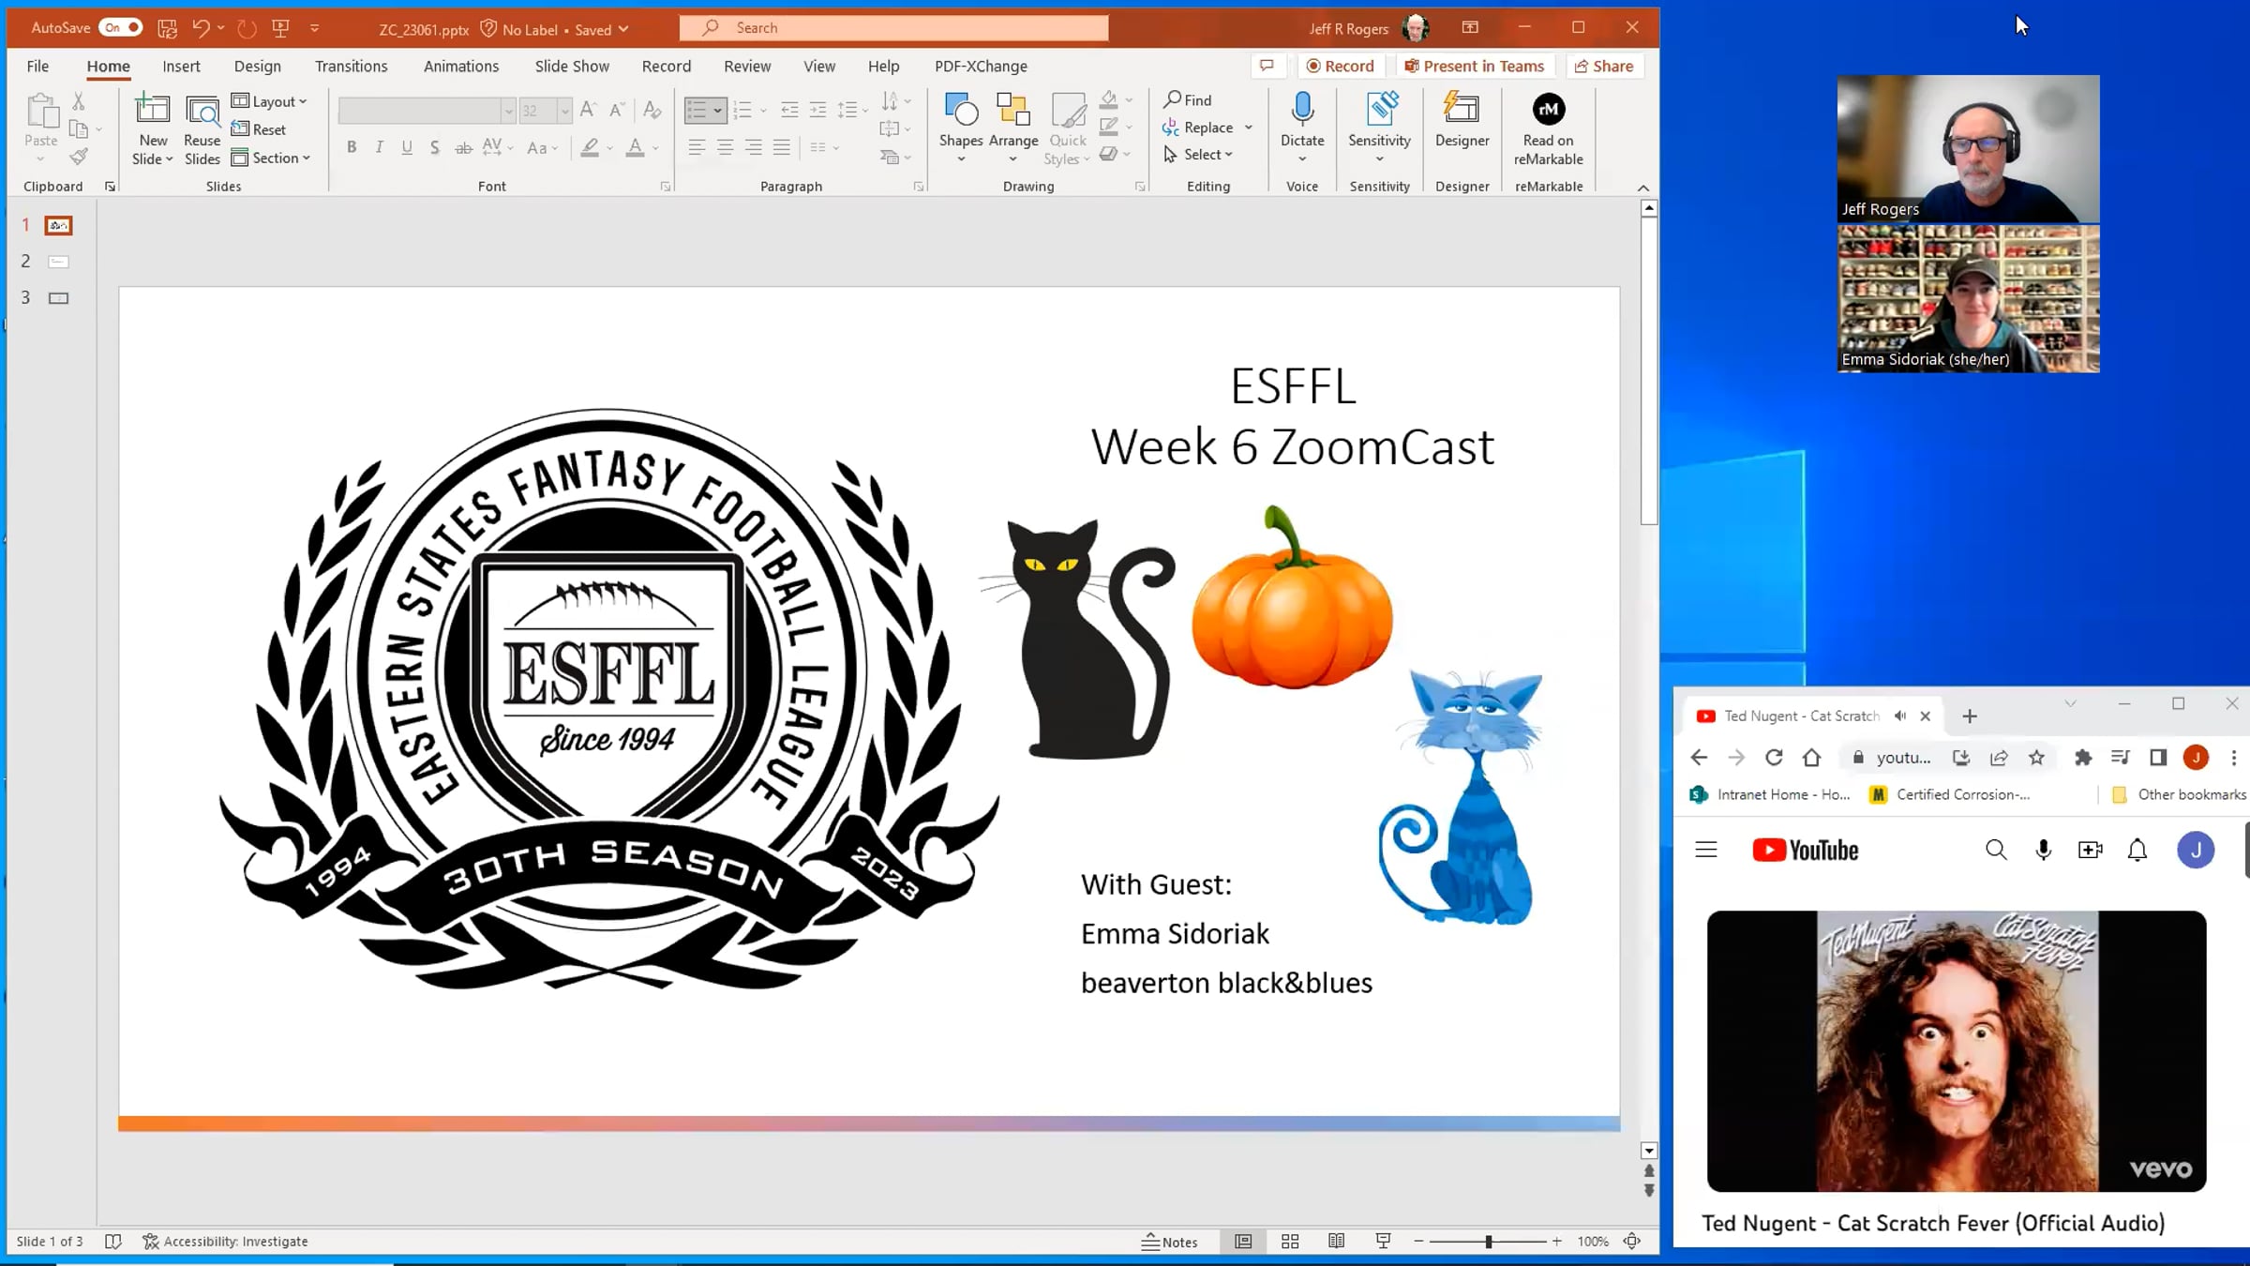
Task: Switch to the Design tab
Action: point(258,66)
